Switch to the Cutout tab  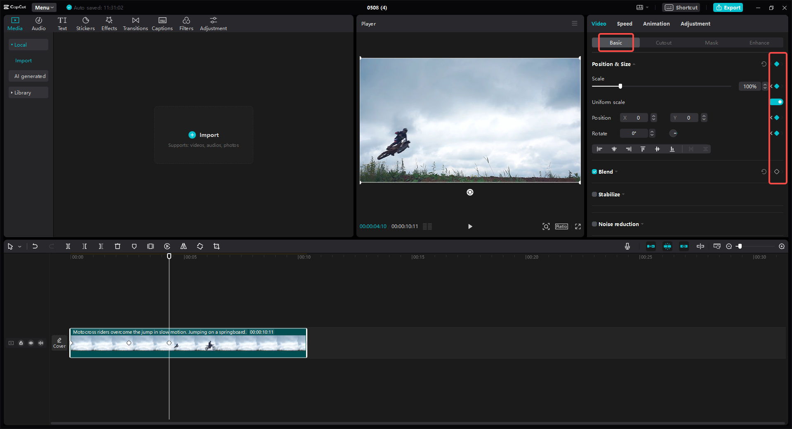(x=663, y=42)
